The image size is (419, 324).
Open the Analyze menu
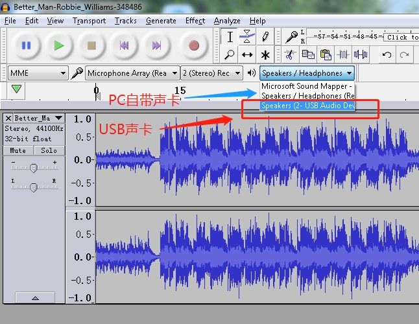tap(227, 21)
